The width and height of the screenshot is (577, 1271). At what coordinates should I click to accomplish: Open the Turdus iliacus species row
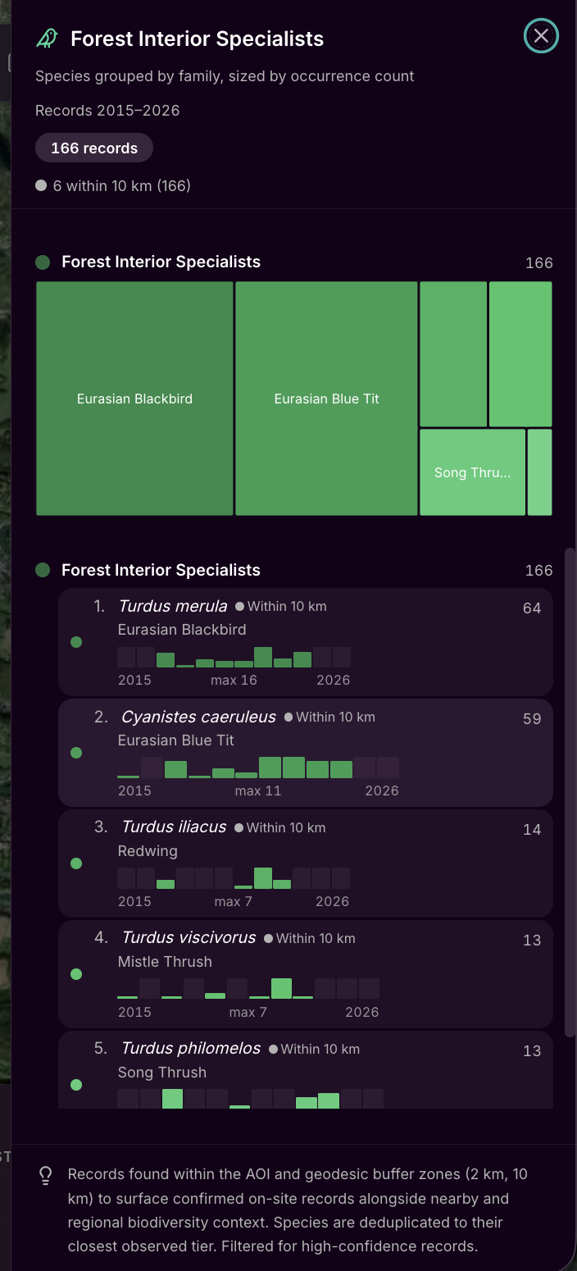[306, 863]
